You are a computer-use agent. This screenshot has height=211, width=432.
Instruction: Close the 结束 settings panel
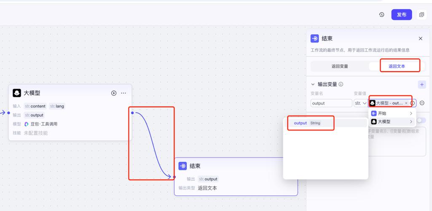coord(421,39)
